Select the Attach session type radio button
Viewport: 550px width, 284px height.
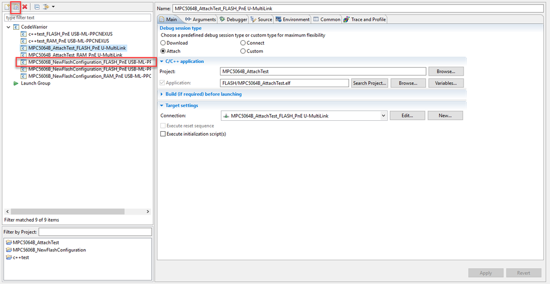click(x=163, y=51)
